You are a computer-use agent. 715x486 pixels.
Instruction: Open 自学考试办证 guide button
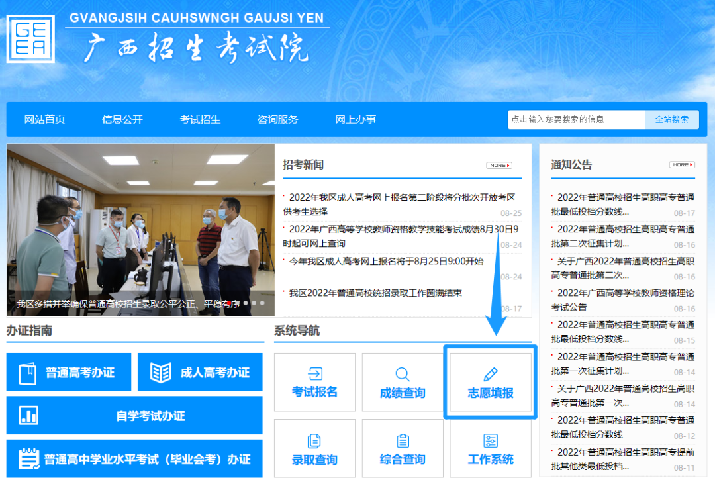134,416
